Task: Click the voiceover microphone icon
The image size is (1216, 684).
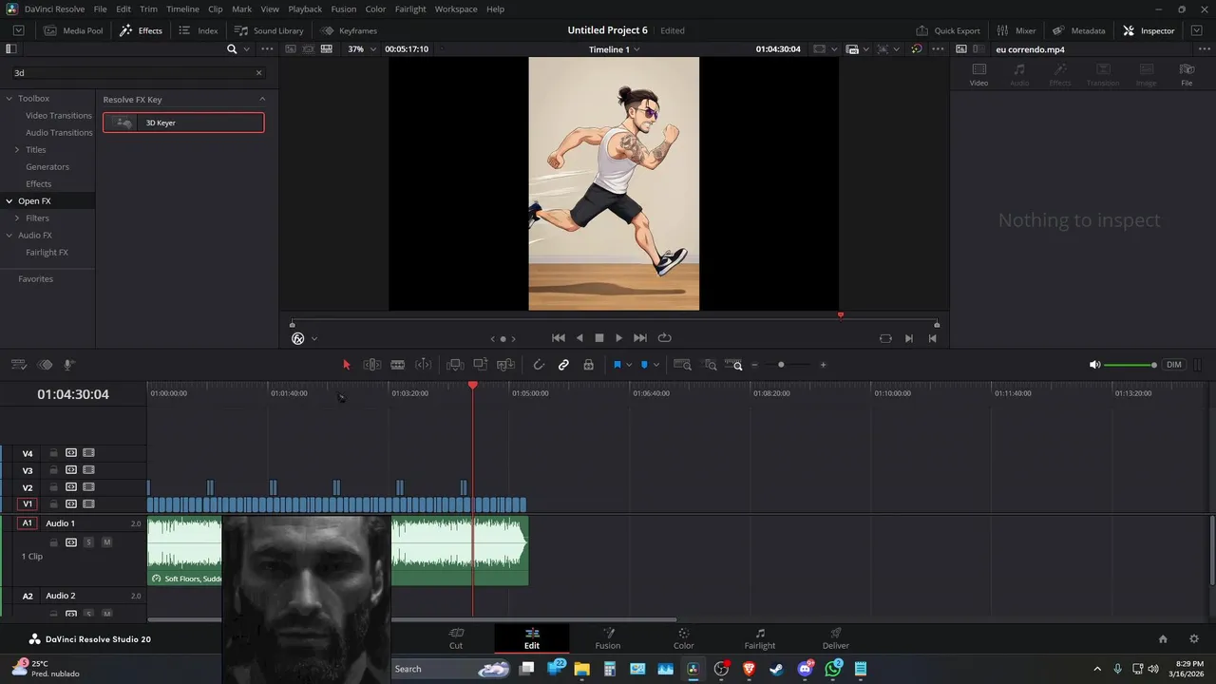Action: [x=69, y=365]
